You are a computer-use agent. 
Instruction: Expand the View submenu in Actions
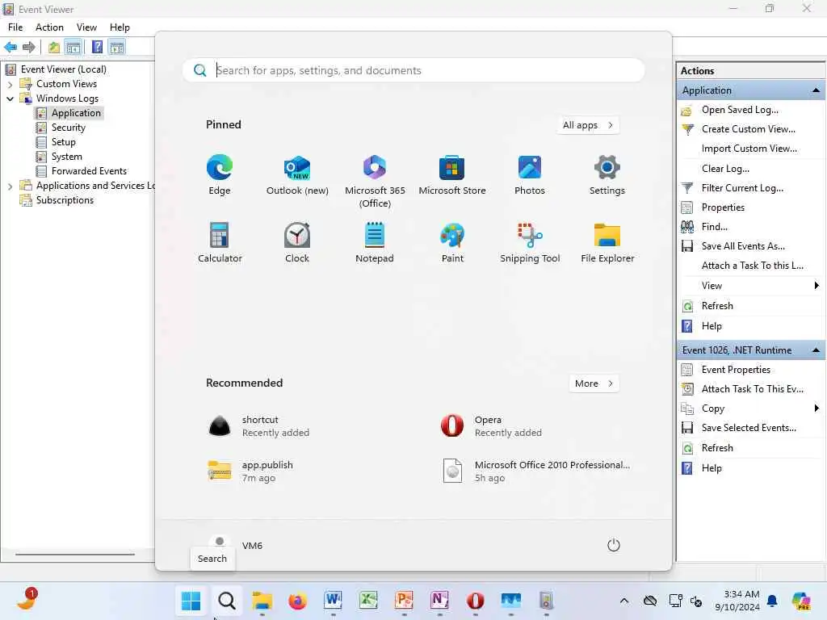coord(816,286)
